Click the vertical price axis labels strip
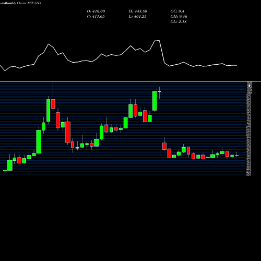This screenshot has width=261, height=261. click(250, 129)
